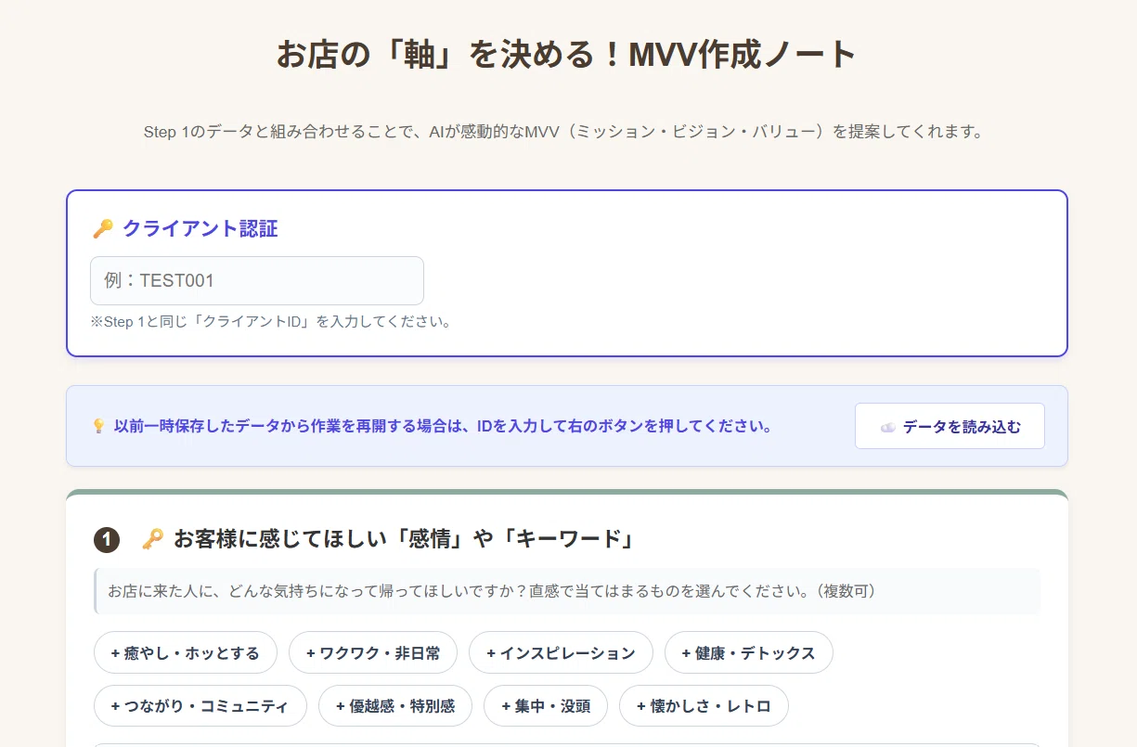The image size is (1137, 747).
Task: Click the lightbulb icon in the blue notice
Action: coord(98,427)
